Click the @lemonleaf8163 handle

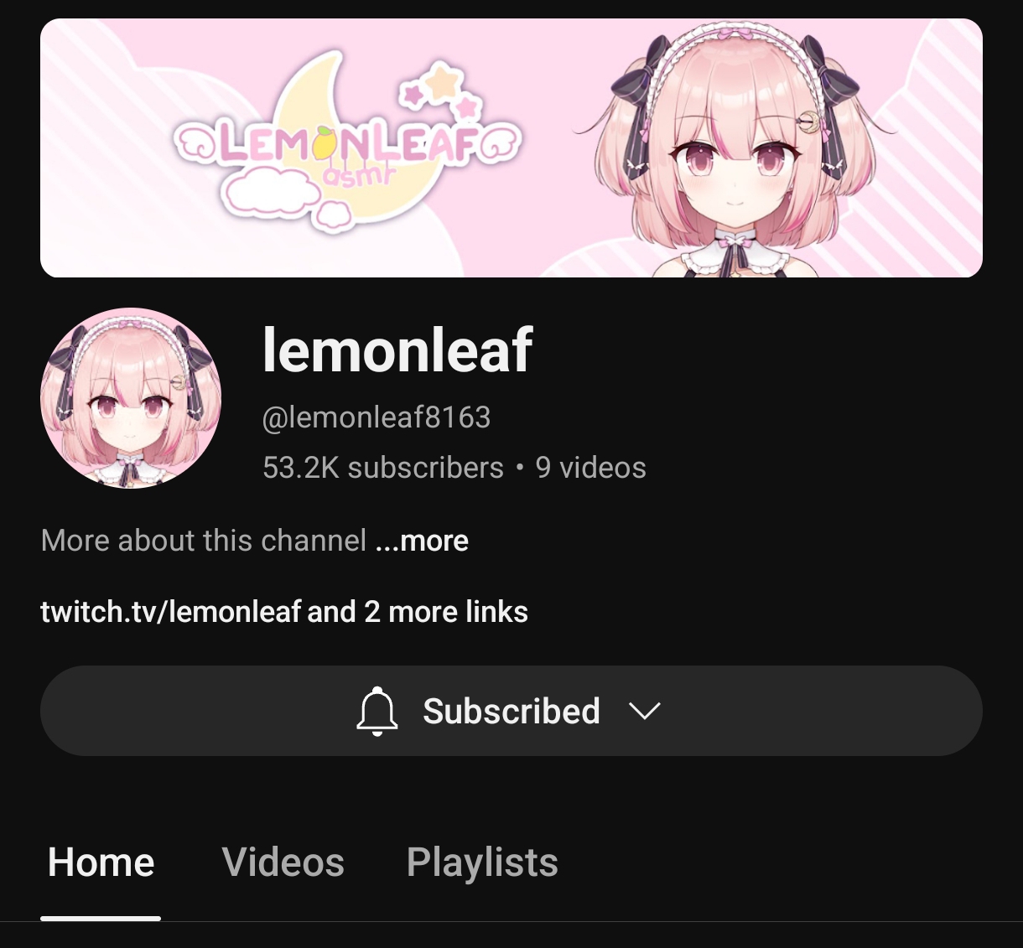(x=376, y=417)
